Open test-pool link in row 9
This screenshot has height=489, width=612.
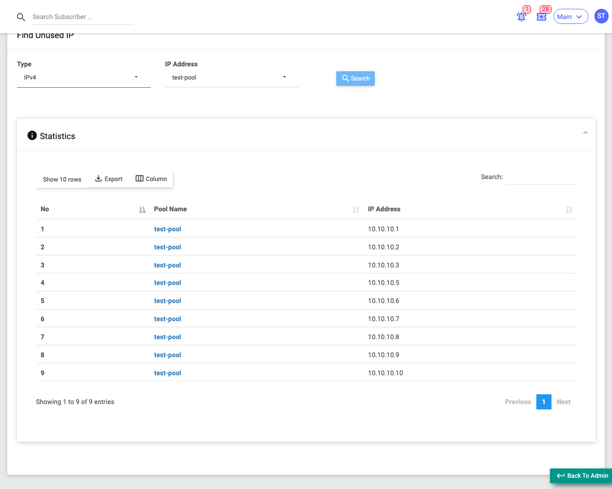(x=167, y=373)
